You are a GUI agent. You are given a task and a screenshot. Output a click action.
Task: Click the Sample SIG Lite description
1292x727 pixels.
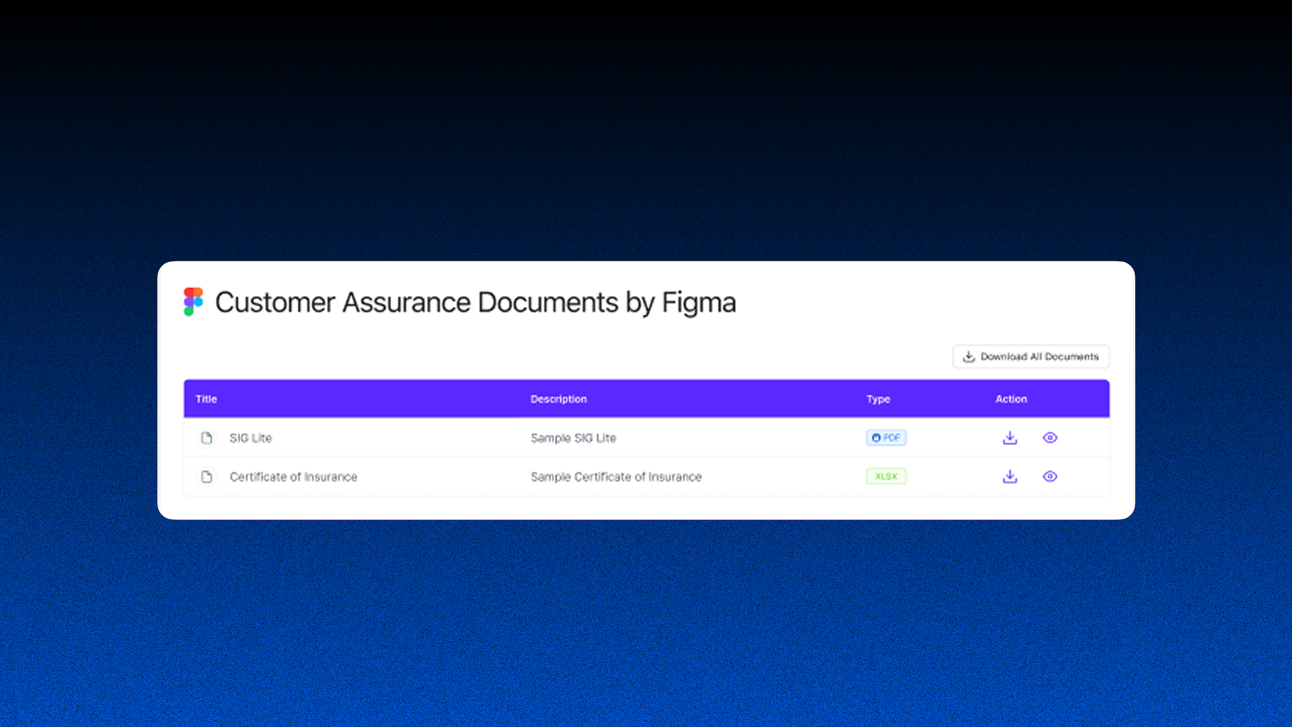[573, 438]
